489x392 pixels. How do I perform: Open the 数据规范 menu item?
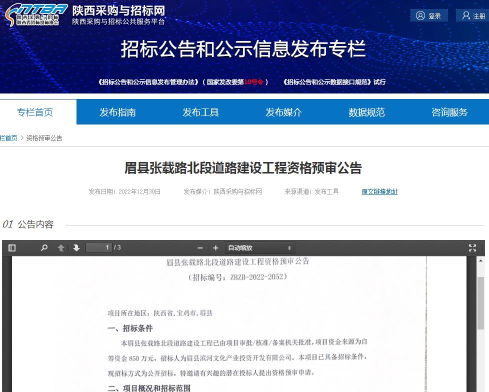click(x=366, y=112)
